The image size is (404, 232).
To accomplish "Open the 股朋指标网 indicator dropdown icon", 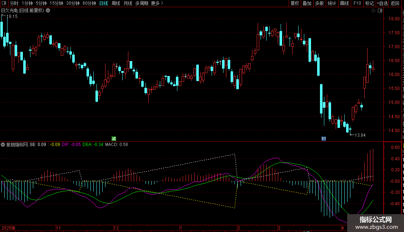I will (x=3, y=145).
